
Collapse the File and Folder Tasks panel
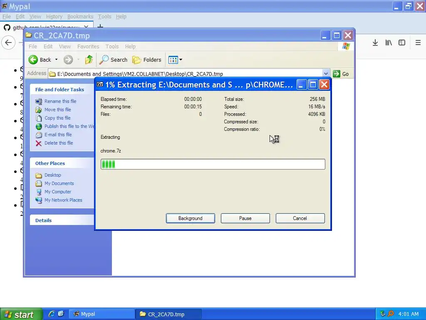pos(62,90)
